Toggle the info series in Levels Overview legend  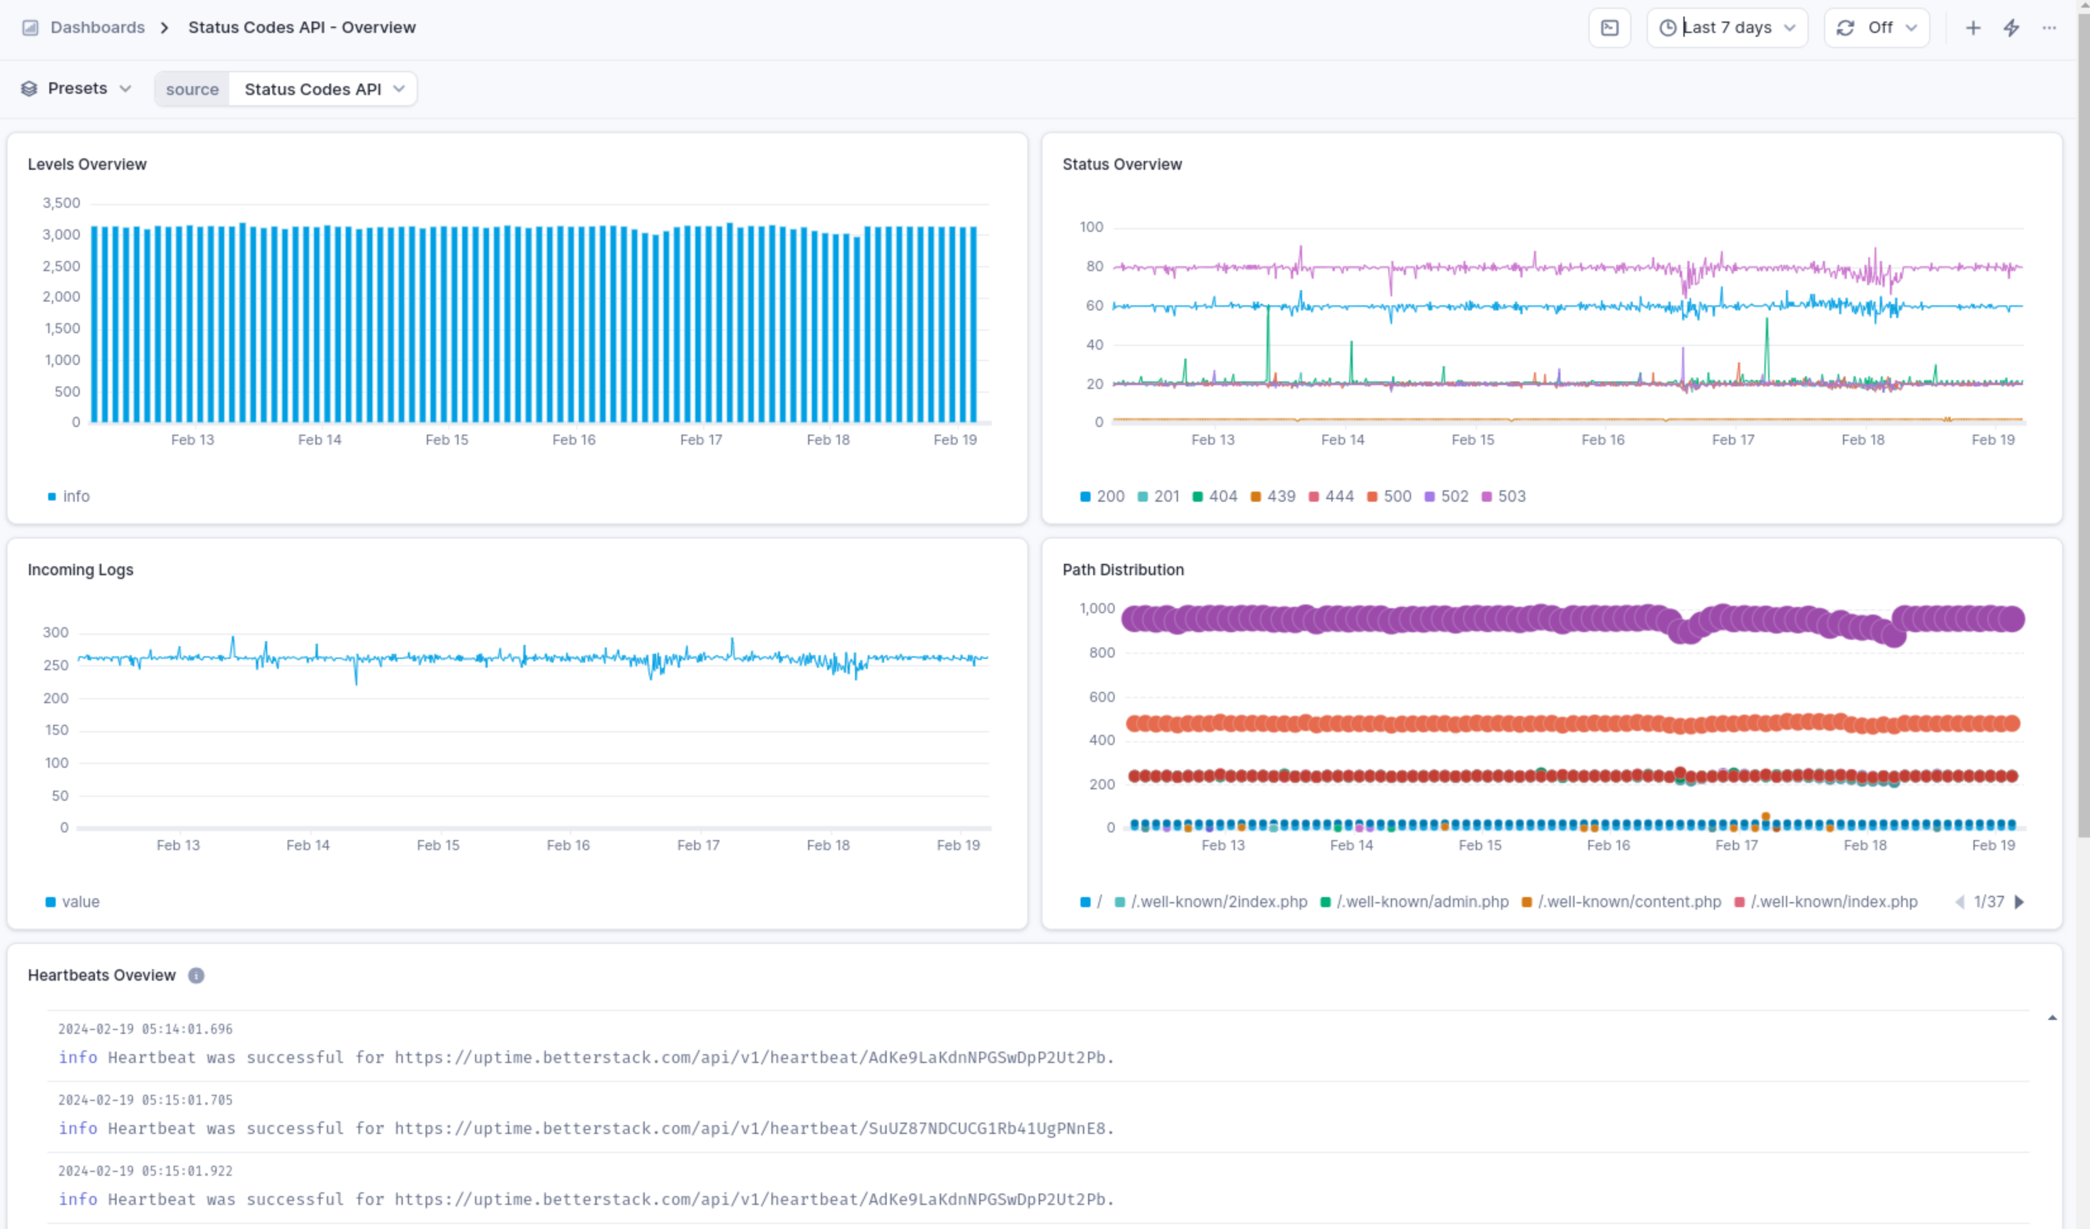(69, 496)
